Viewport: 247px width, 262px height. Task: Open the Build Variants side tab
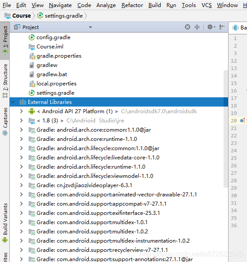click(5, 222)
